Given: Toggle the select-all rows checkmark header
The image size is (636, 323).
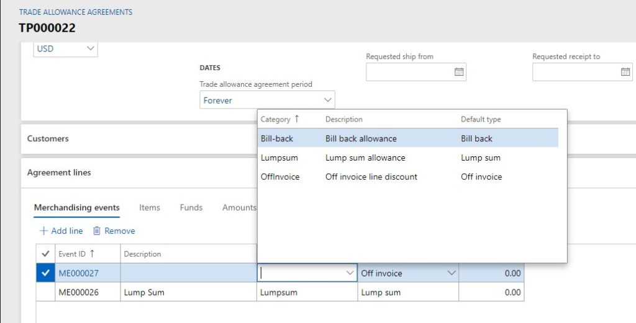Looking at the screenshot, I should (x=45, y=254).
